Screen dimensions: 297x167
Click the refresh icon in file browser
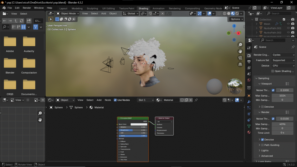point(21,21)
